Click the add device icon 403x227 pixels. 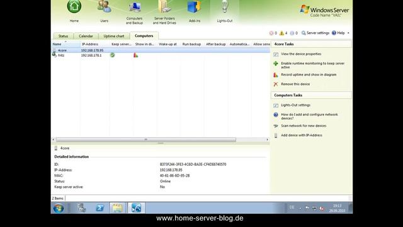click(x=276, y=136)
